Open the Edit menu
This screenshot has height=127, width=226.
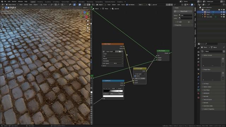point(9,1)
